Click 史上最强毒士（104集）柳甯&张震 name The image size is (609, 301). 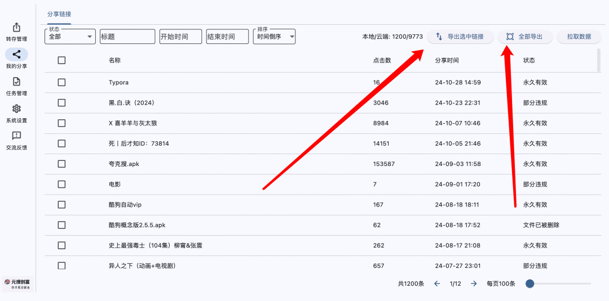point(157,245)
